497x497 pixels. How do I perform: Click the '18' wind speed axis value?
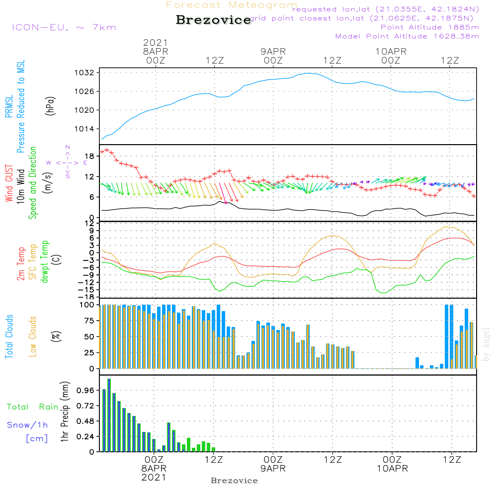89,156
